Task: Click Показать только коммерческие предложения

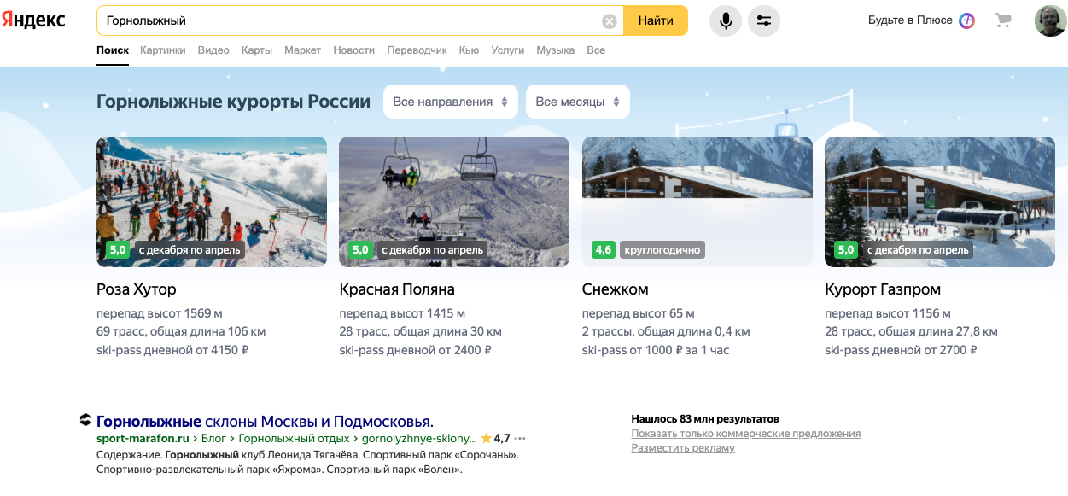Action: [745, 434]
